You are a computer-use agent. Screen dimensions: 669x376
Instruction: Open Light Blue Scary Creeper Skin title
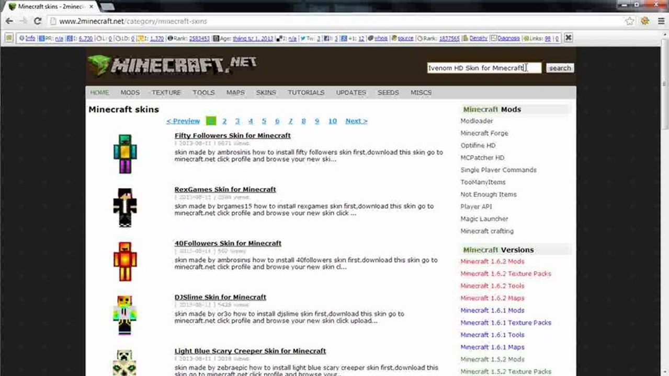(x=250, y=351)
